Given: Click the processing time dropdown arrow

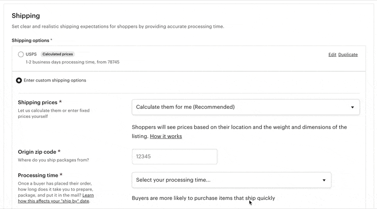Looking at the screenshot, I should tap(324, 180).
